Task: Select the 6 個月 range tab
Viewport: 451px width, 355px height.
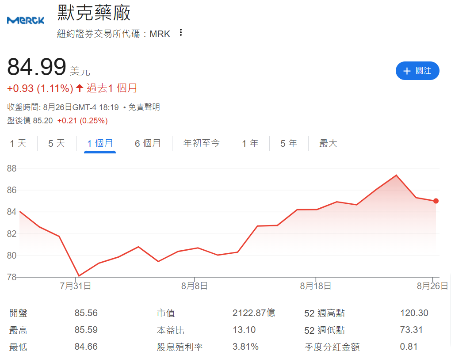Action: tap(148, 143)
